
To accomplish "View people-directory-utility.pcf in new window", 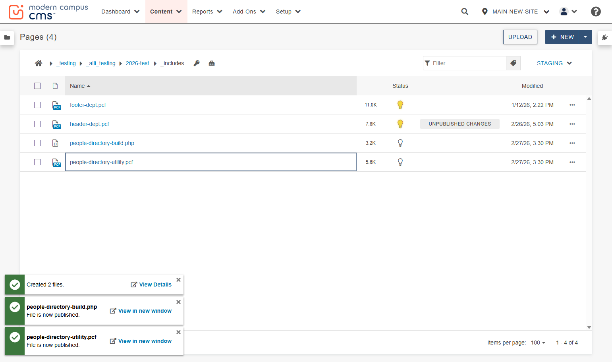I will [141, 341].
